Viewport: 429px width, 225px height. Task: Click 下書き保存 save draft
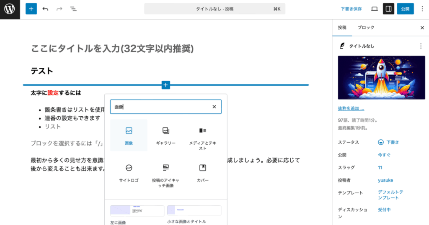point(351,9)
